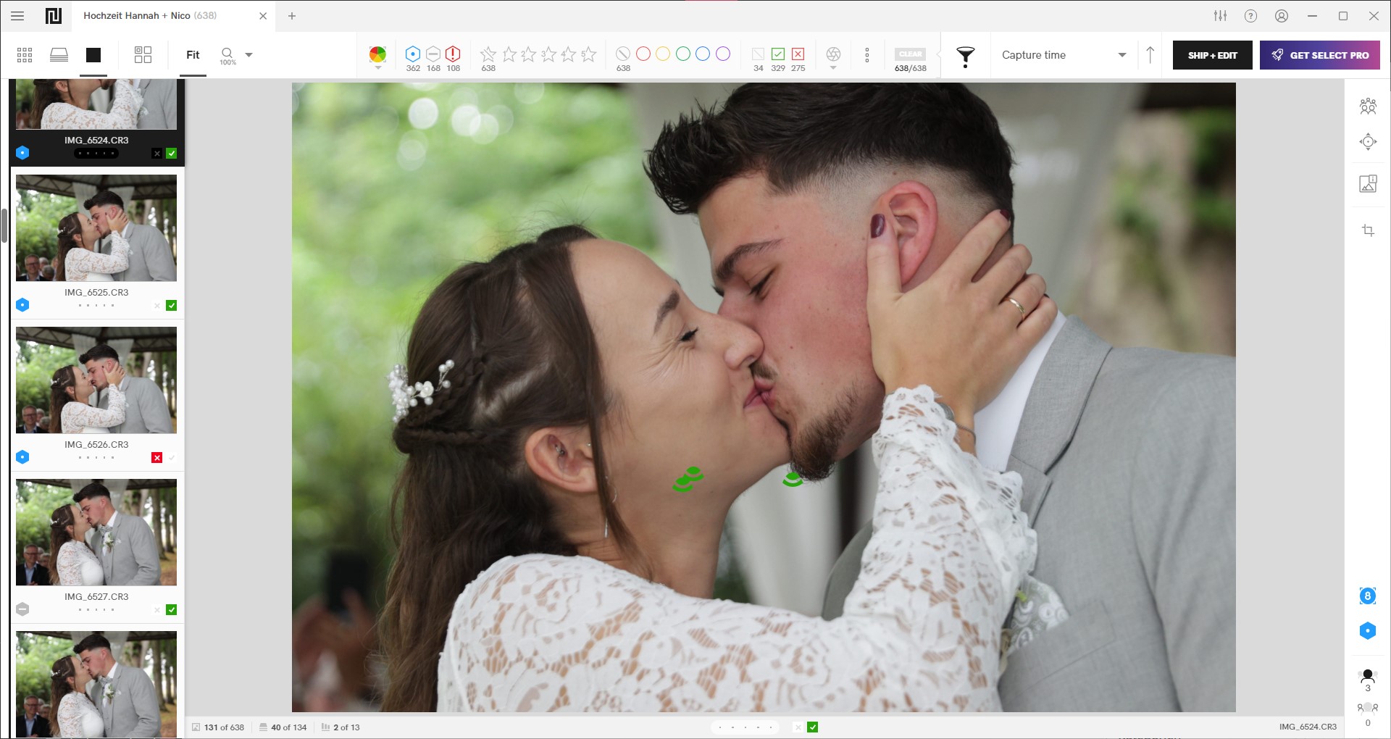Toggle the green check tag in the bottom status bar
Image resolution: width=1391 pixels, height=739 pixels.
pos(813,727)
